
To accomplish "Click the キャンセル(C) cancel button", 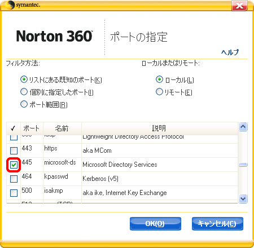I will pos(217,224).
